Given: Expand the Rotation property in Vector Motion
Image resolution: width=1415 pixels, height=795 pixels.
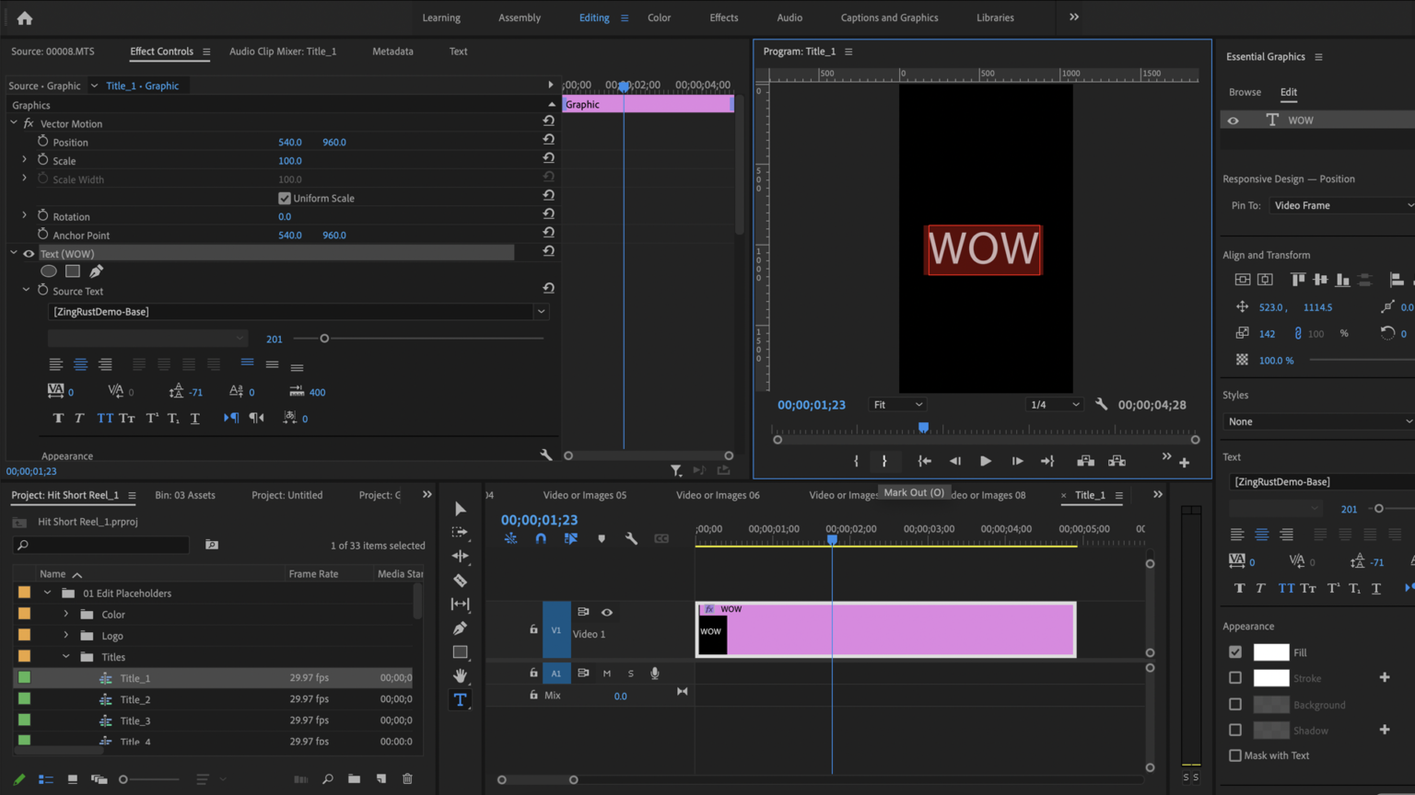Looking at the screenshot, I should point(23,215).
